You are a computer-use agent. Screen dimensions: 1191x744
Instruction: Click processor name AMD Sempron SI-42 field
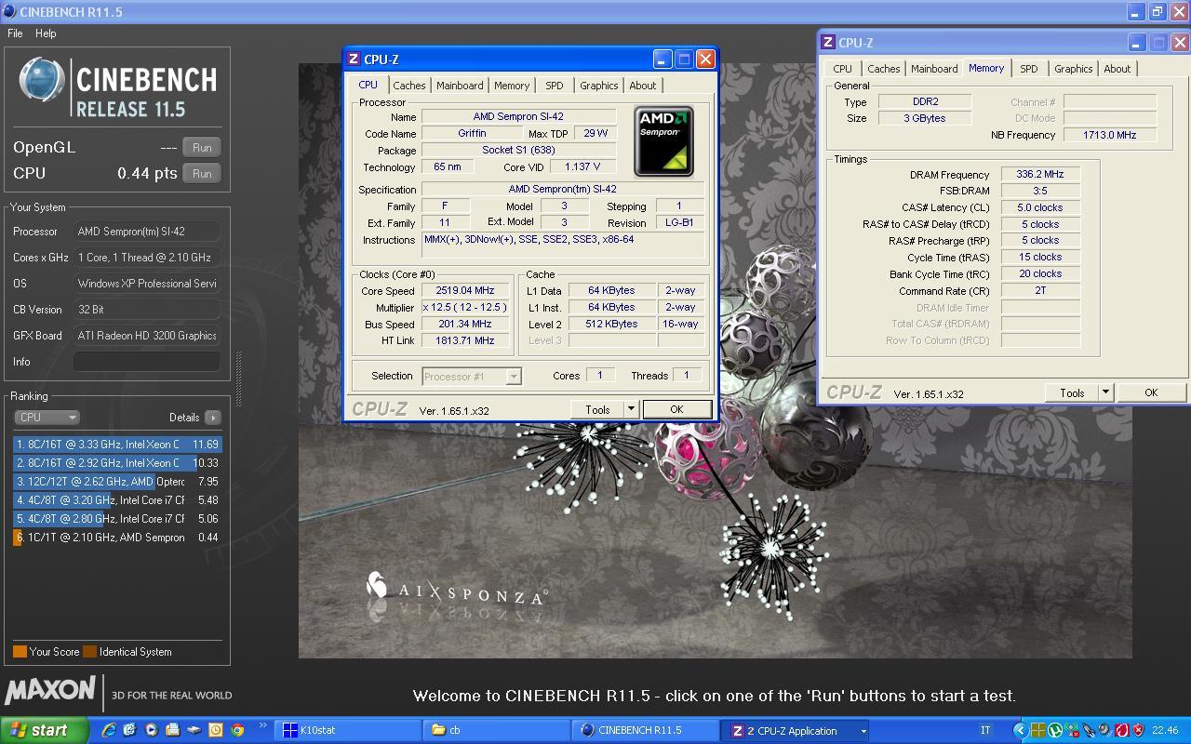[x=518, y=116]
